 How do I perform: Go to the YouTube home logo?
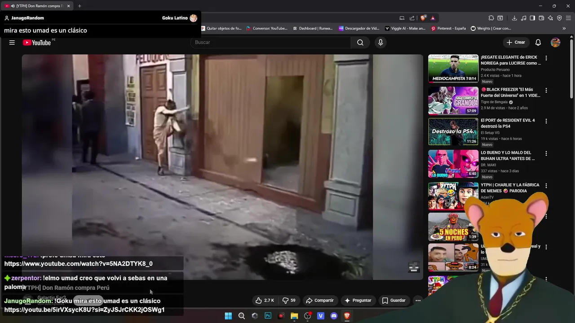tap(37, 43)
